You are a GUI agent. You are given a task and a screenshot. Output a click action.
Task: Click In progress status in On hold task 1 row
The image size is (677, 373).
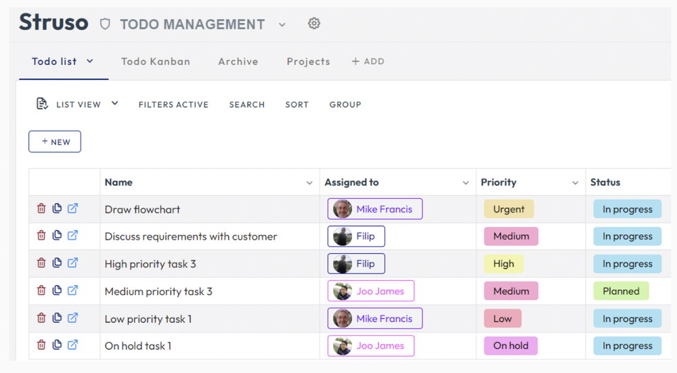pos(628,346)
